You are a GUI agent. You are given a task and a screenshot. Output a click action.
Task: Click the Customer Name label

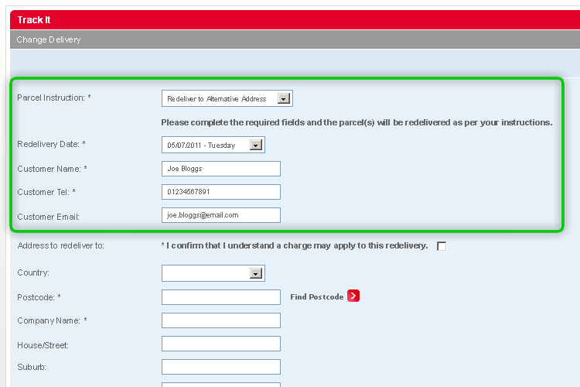click(x=52, y=169)
